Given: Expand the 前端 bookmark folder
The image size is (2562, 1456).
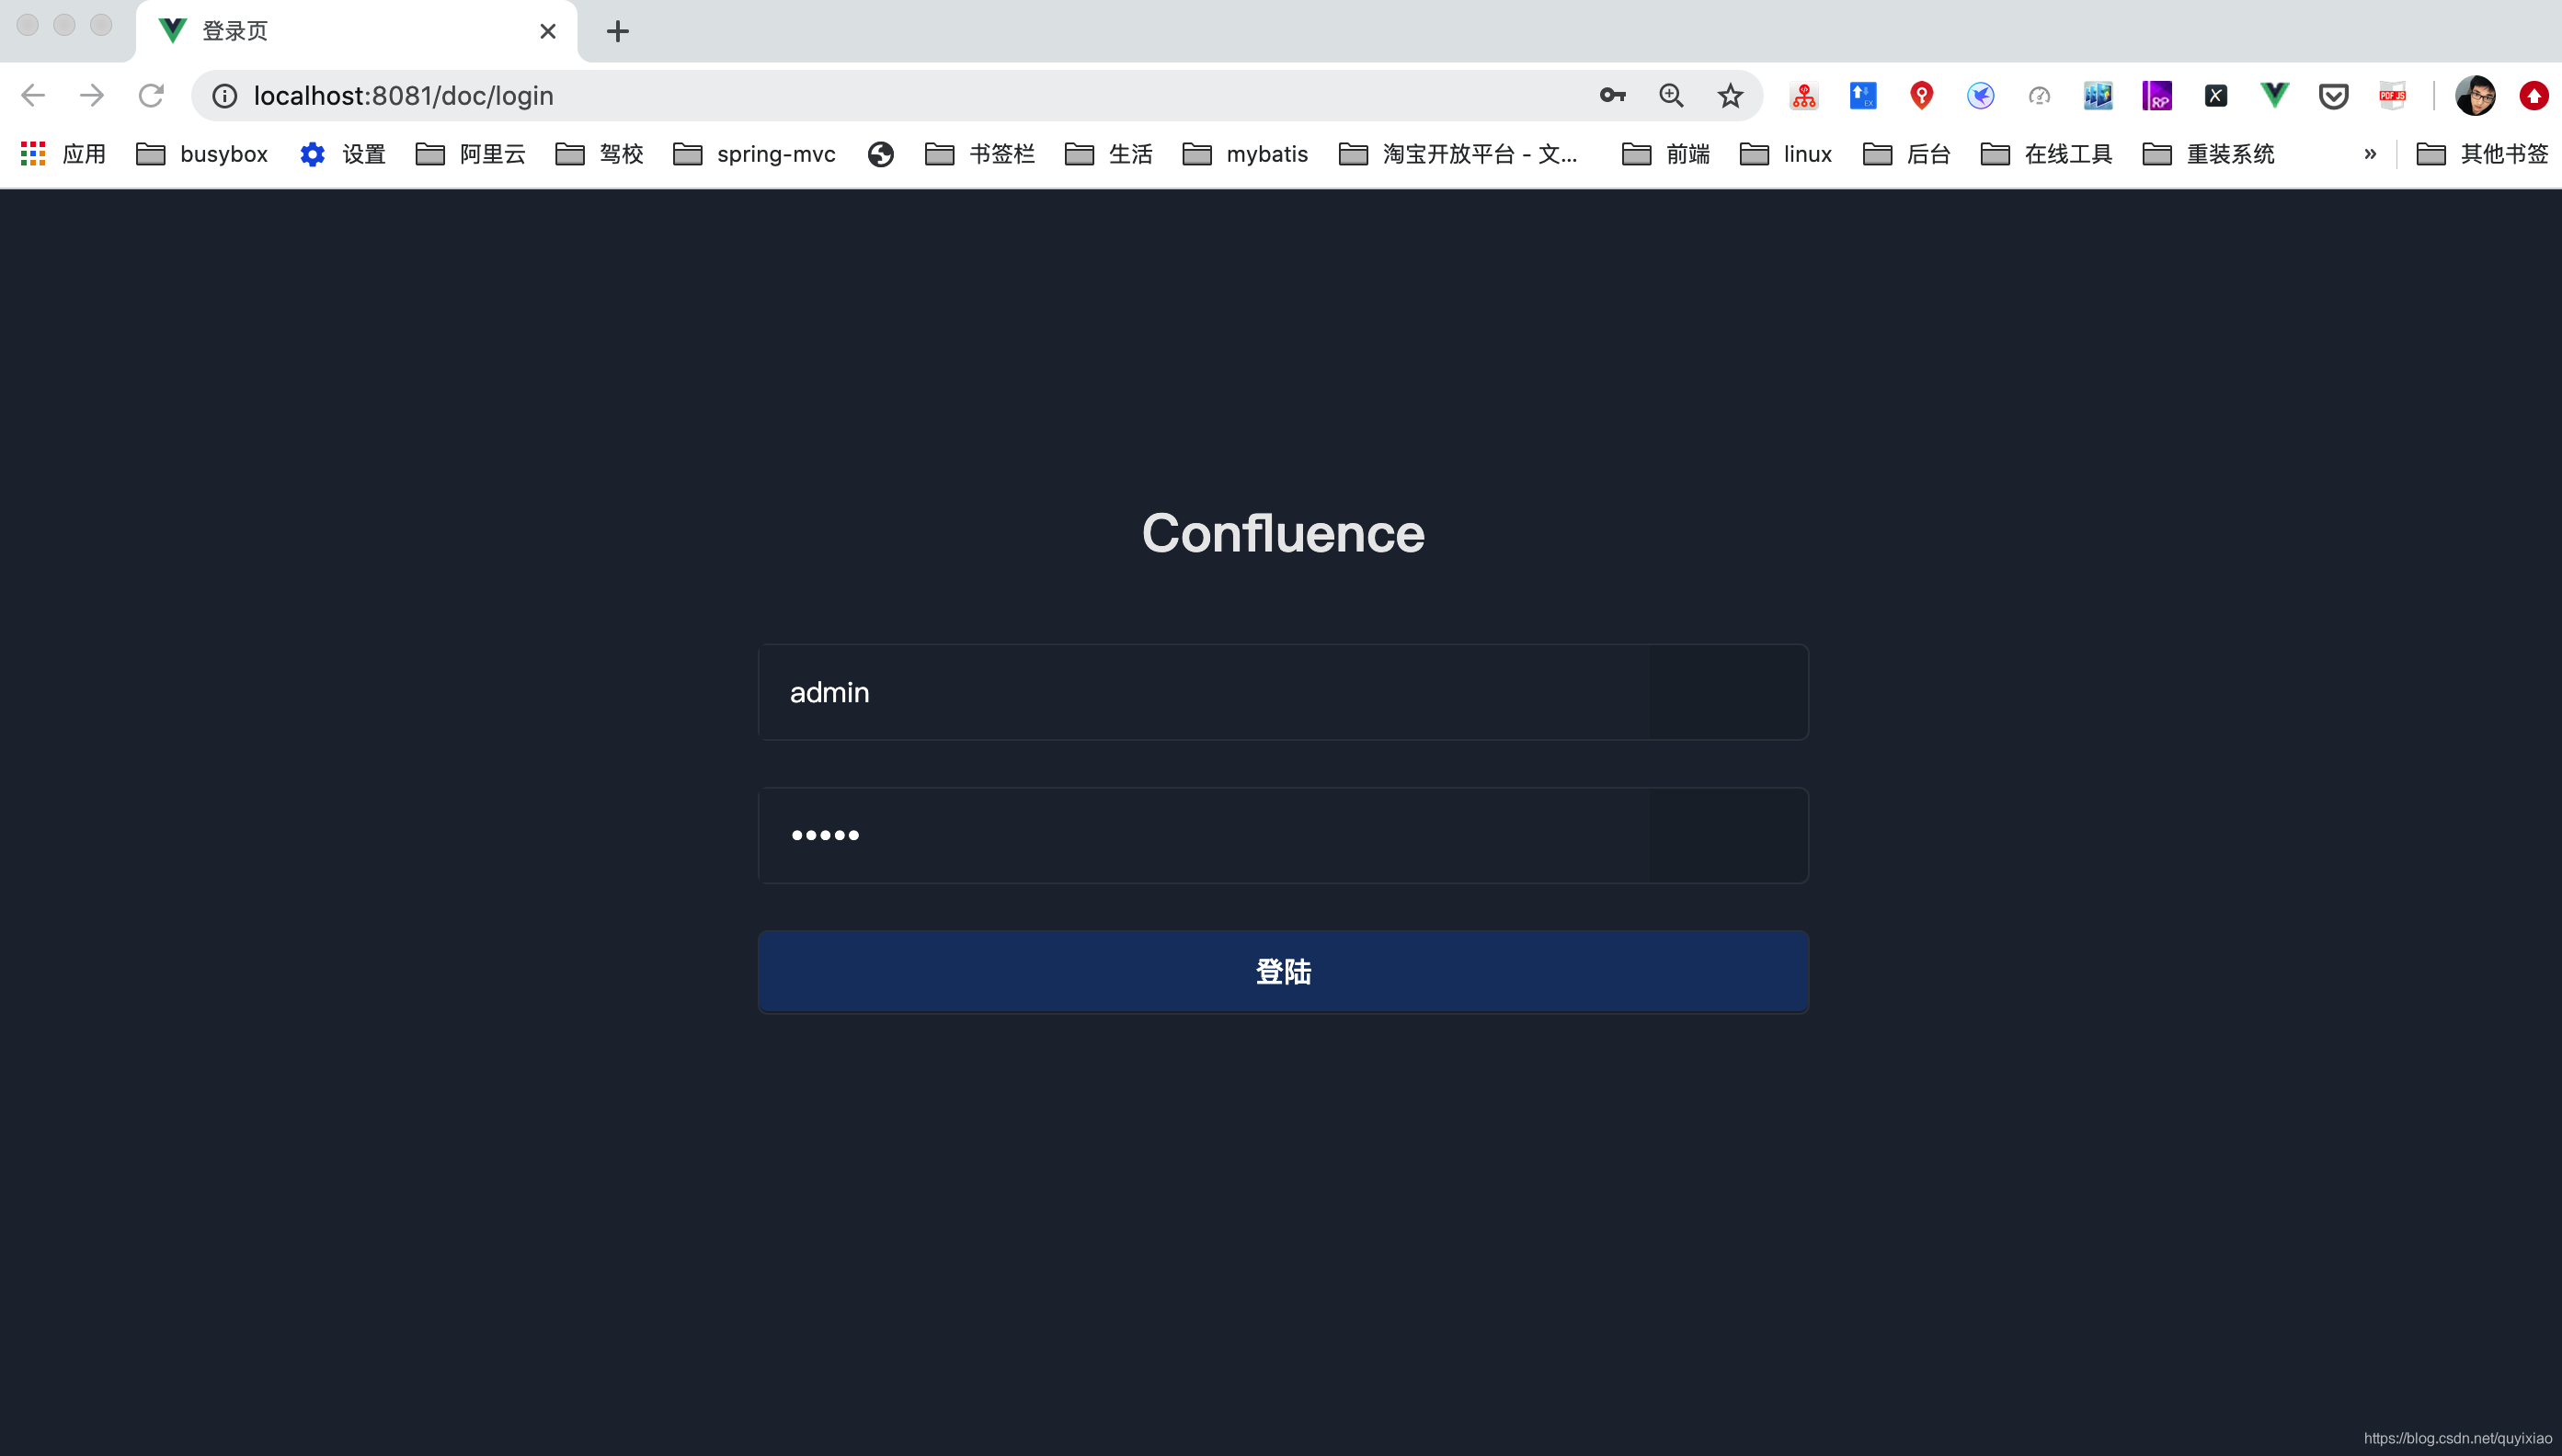Looking at the screenshot, I should tap(1666, 154).
